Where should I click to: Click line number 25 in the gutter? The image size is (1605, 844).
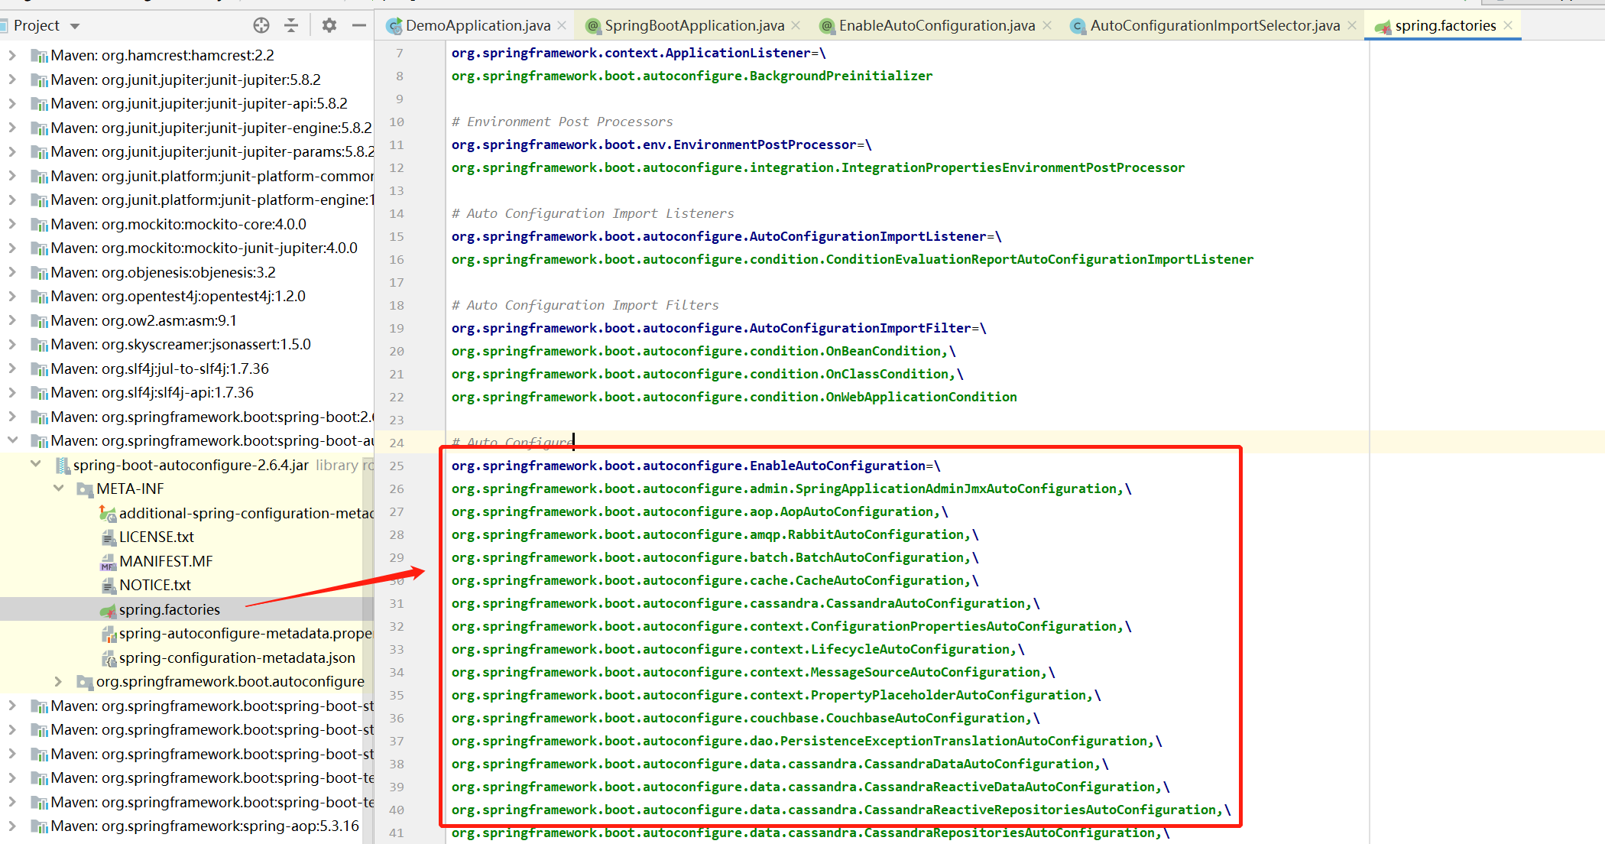(x=397, y=466)
